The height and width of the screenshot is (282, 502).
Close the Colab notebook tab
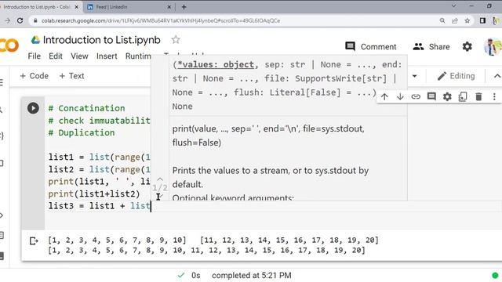coord(77,7)
